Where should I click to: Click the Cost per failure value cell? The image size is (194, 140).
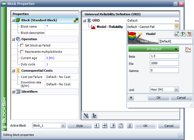[x=62, y=77]
